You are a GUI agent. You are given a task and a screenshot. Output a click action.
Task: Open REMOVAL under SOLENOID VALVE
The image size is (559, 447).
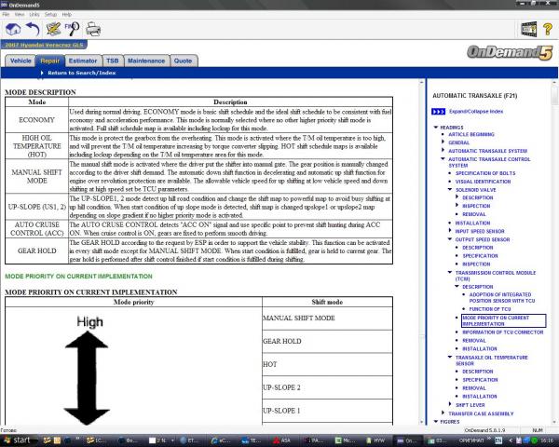[474, 214]
